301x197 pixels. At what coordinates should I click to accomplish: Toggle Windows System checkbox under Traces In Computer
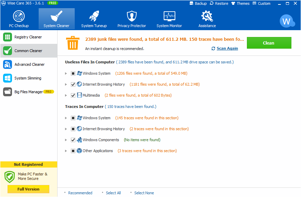pyautogui.click(x=73, y=118)
